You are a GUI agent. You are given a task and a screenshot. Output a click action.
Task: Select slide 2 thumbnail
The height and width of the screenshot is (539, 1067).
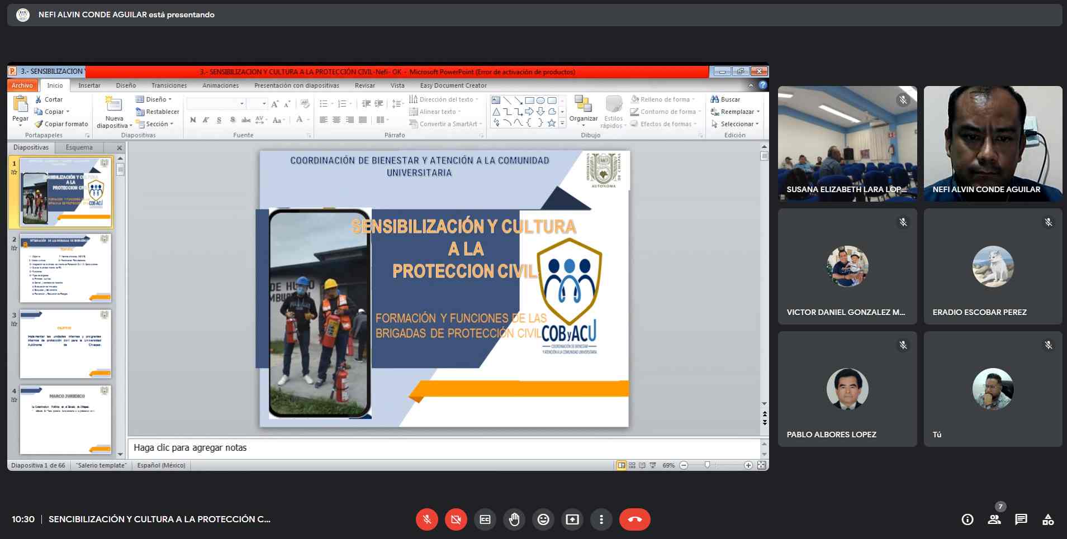click(65, 268)
